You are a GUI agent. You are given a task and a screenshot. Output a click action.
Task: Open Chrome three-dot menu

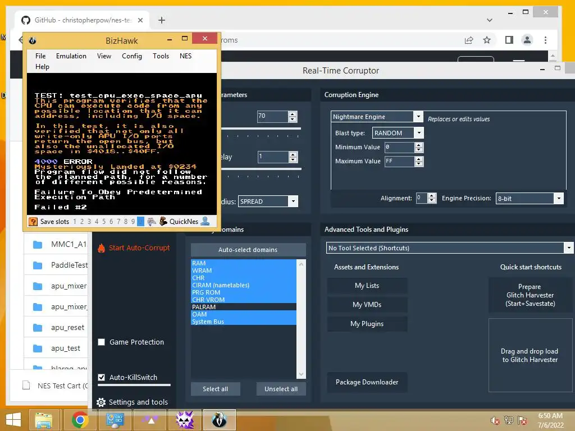(x=545, y=40)
